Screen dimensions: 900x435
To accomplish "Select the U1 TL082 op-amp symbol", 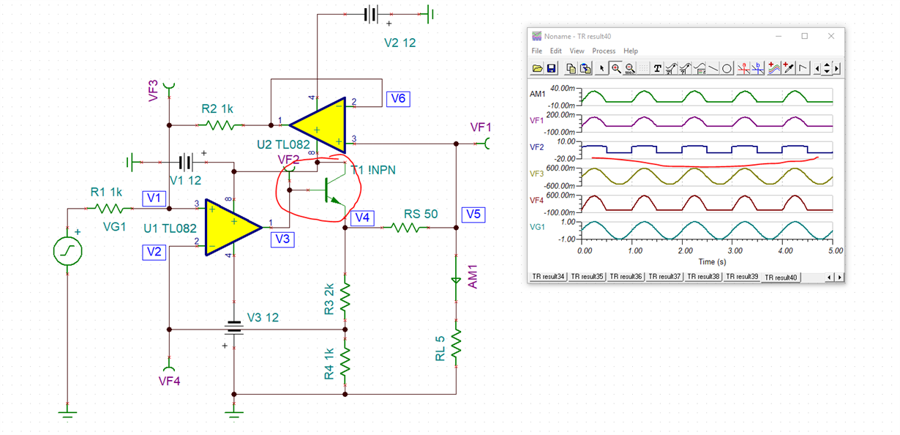I will coord(233,227).
